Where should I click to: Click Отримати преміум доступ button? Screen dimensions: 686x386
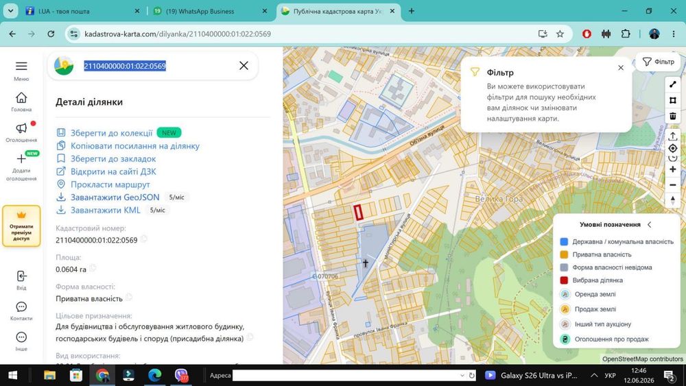pyautogui.click(x=21, y=226)
